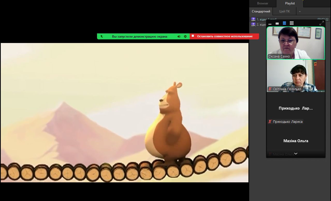This screenshot has width=331, height=201.
Task: Select the Стандартний playlist tab
Action: click(261, 11)
